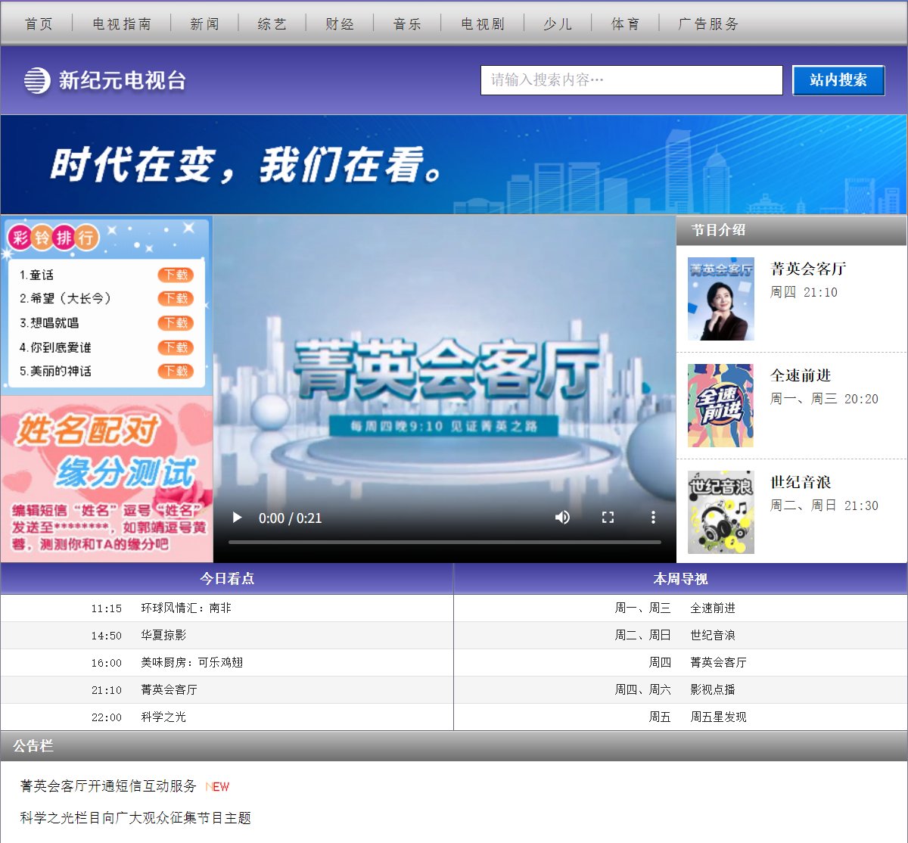
Task: Open the 体育 navigation item
Action: coord(625,24)
